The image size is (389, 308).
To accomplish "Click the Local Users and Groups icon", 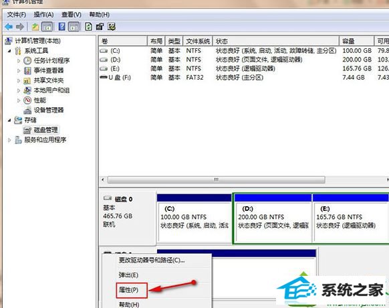I will click(27, 90).
